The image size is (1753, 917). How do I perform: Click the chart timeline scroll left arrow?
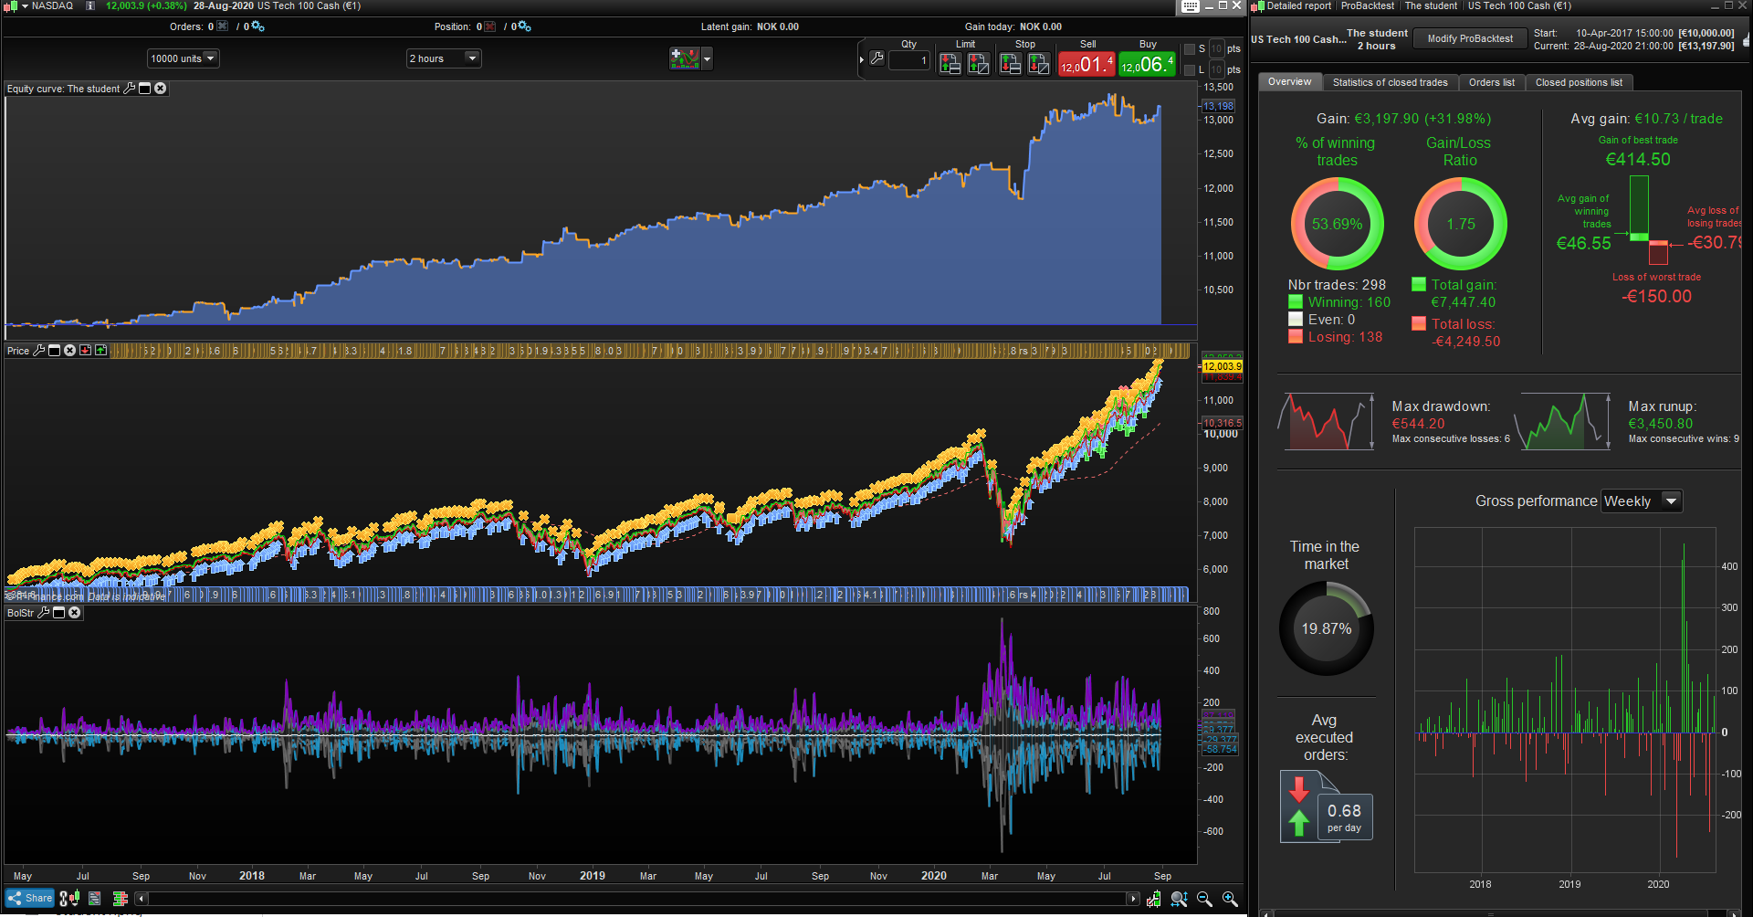coord(142,899)
